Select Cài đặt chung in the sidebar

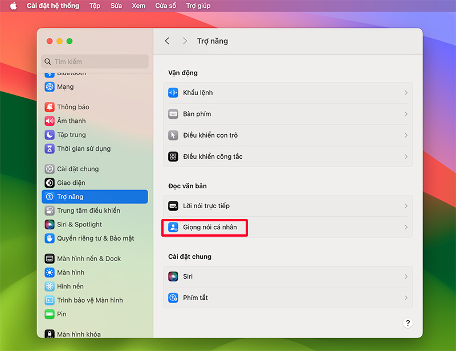[x=95, y=169]
